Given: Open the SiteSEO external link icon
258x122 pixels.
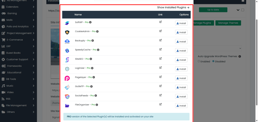Looking at the screenshot, I should (160, 58).
